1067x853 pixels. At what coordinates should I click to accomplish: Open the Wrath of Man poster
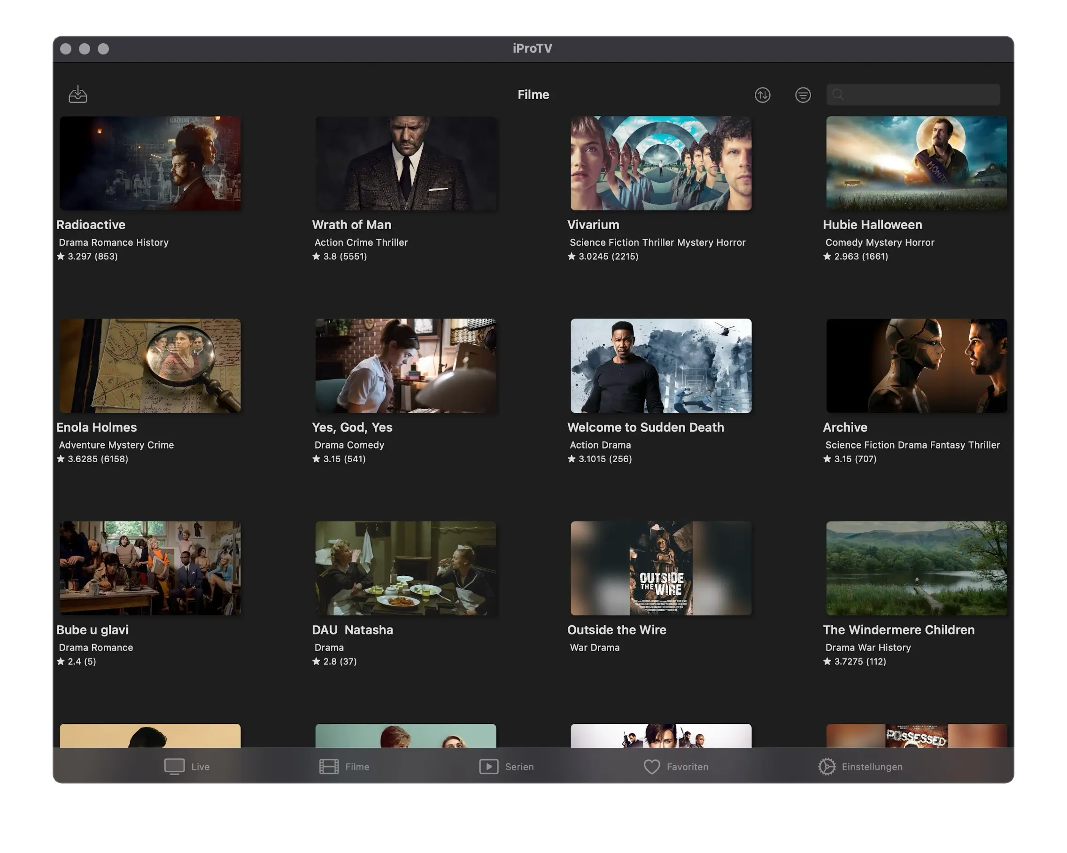(406, 163)
